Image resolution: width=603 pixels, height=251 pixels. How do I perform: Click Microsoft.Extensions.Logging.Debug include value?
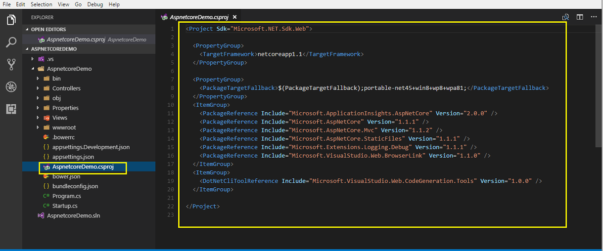tap(350, 147)
